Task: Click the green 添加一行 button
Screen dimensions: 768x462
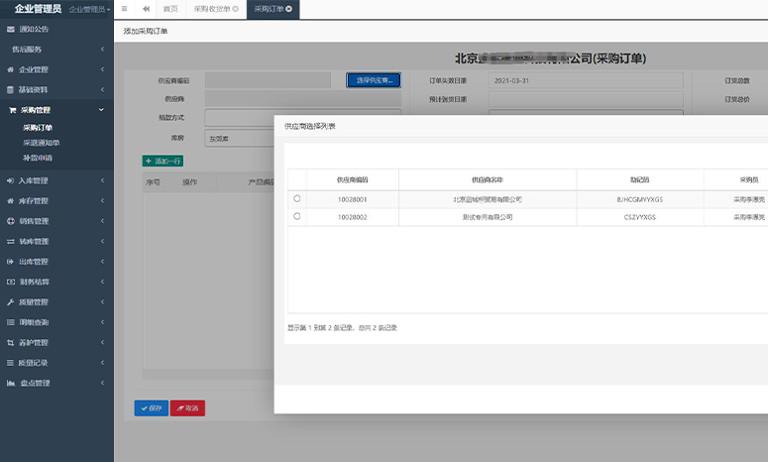Action: coord(163,161)
